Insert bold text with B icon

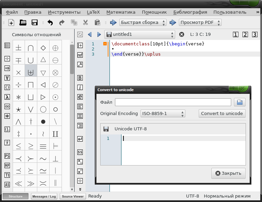80,78
